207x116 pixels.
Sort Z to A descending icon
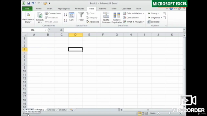tap(65, 20)
